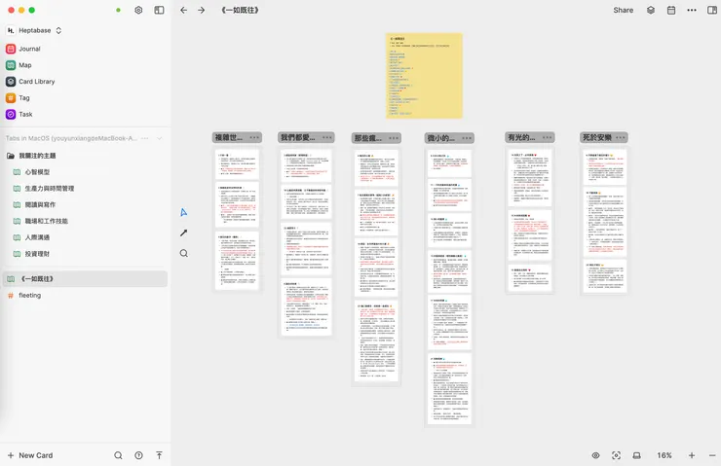Open the 我關注的主題 folder

[37, 156]
